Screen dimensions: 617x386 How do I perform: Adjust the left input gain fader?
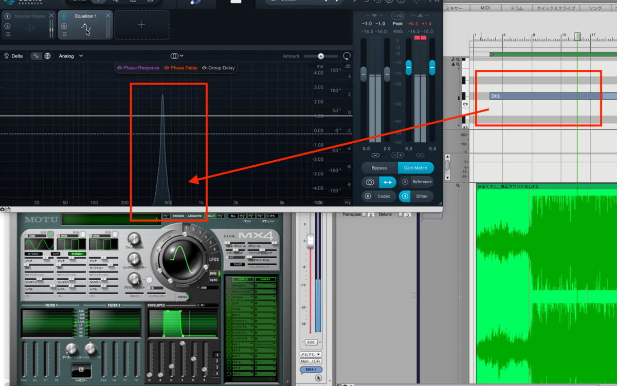point(364,74)
